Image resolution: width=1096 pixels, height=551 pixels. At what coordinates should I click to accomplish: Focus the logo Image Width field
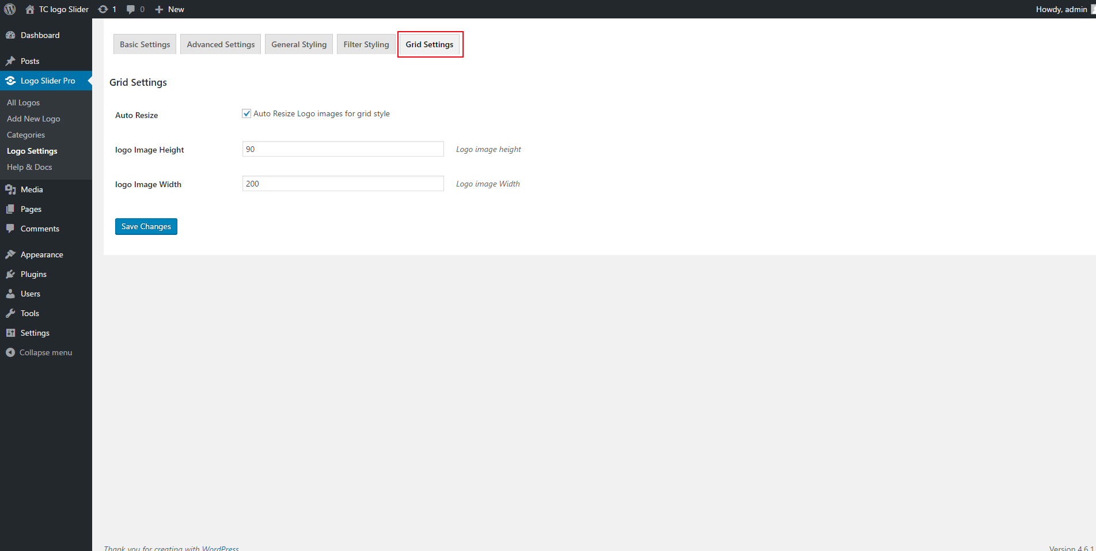click(343, 184)
